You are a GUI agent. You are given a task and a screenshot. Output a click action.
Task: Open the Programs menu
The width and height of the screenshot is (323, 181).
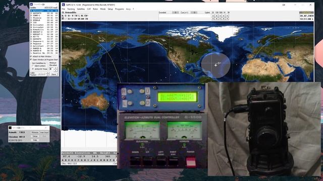coord(120,9)
